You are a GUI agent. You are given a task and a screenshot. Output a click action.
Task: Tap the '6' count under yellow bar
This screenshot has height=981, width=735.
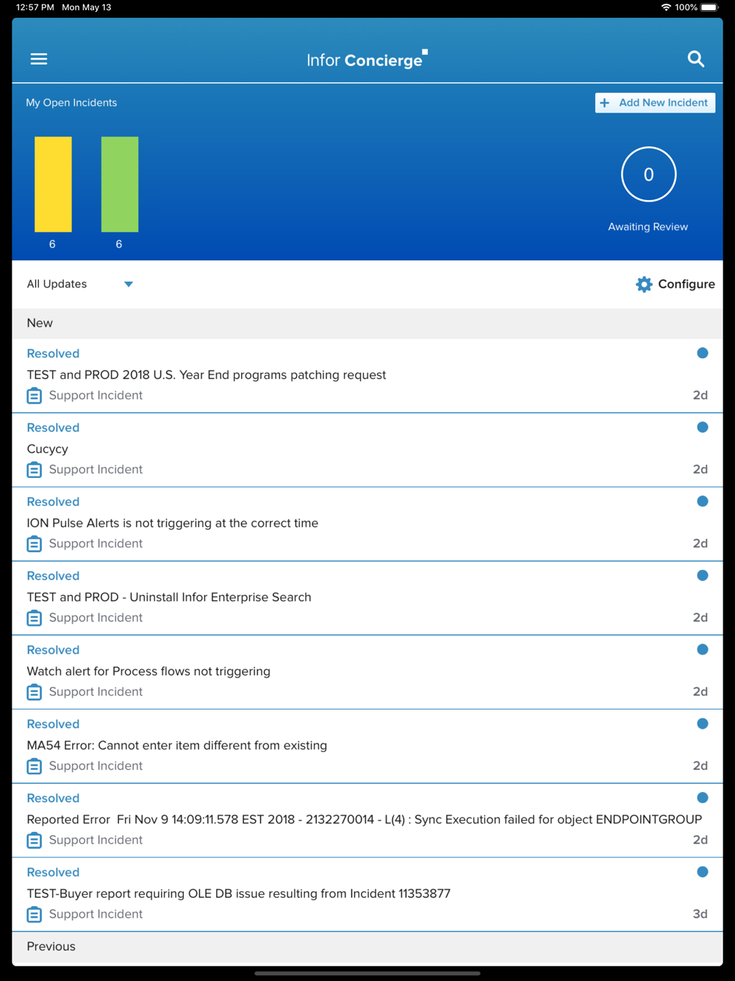point(52,244)
